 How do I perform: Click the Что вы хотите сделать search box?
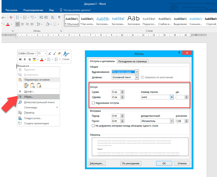75,10
